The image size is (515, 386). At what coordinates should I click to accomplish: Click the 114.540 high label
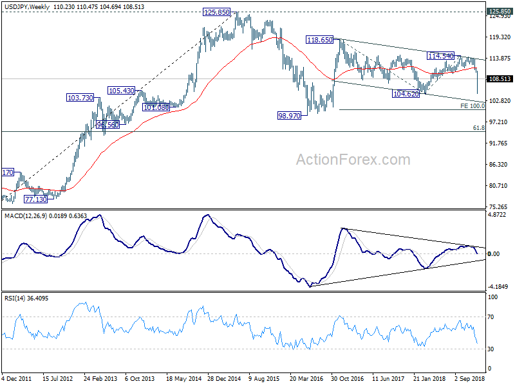[x=441, y=56]
